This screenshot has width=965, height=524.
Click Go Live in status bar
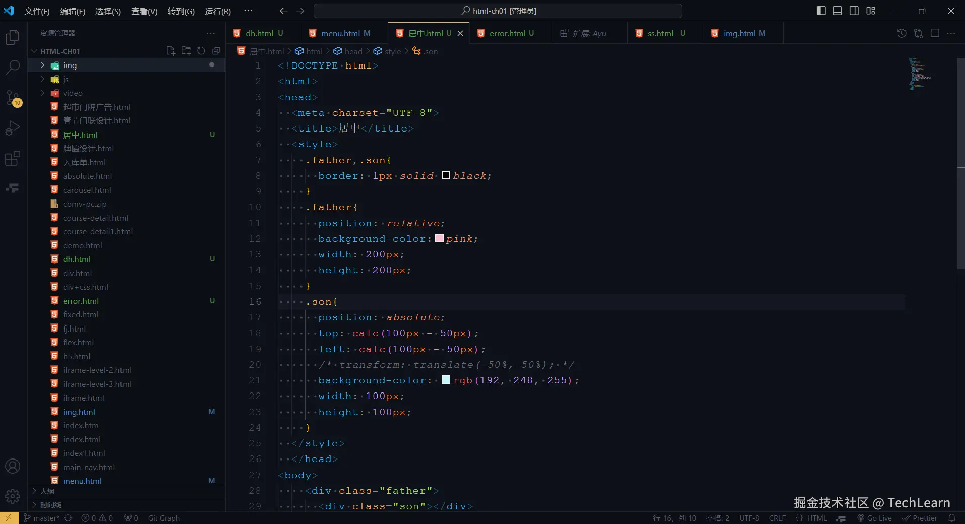[x=874, y=518]
